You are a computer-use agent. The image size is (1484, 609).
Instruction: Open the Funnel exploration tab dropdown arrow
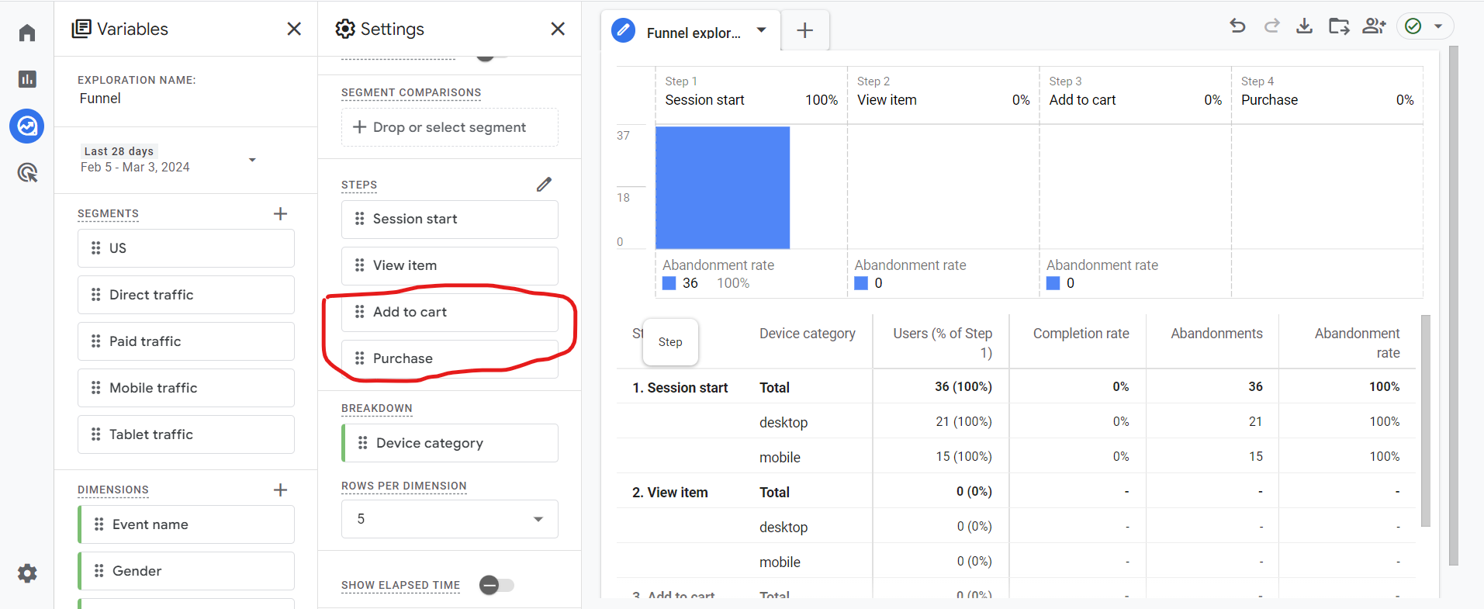[x=761, y=30]
